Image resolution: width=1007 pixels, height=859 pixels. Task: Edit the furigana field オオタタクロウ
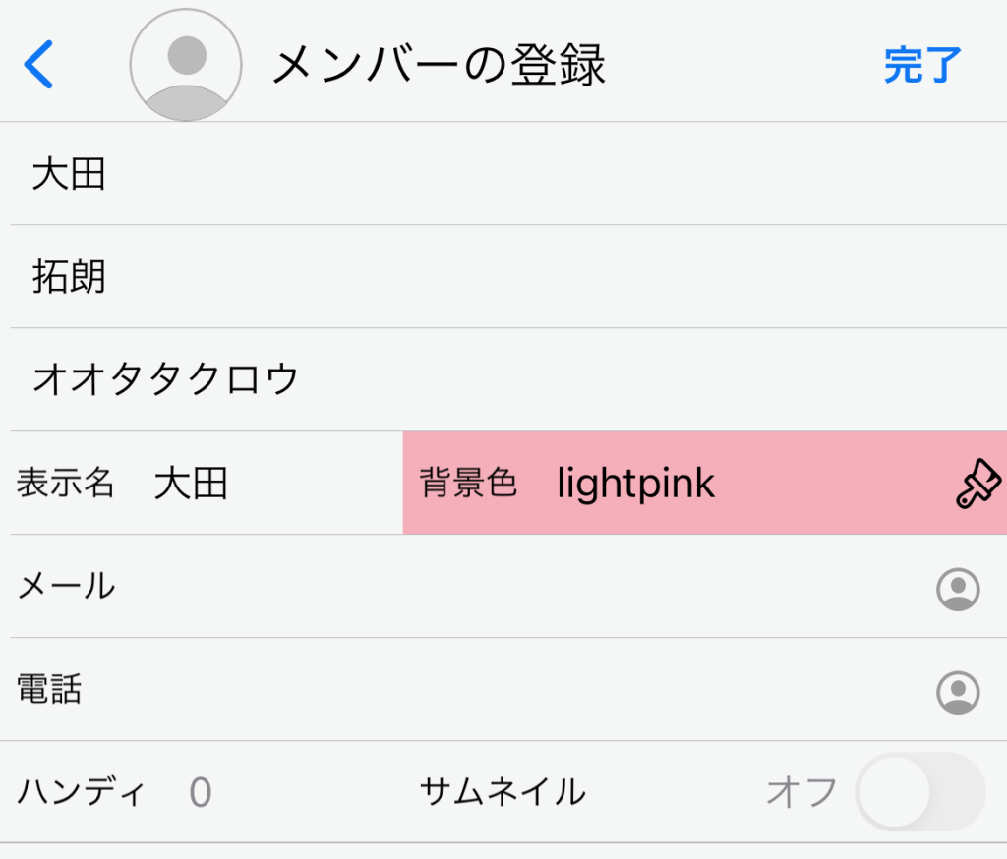point(492,380)
